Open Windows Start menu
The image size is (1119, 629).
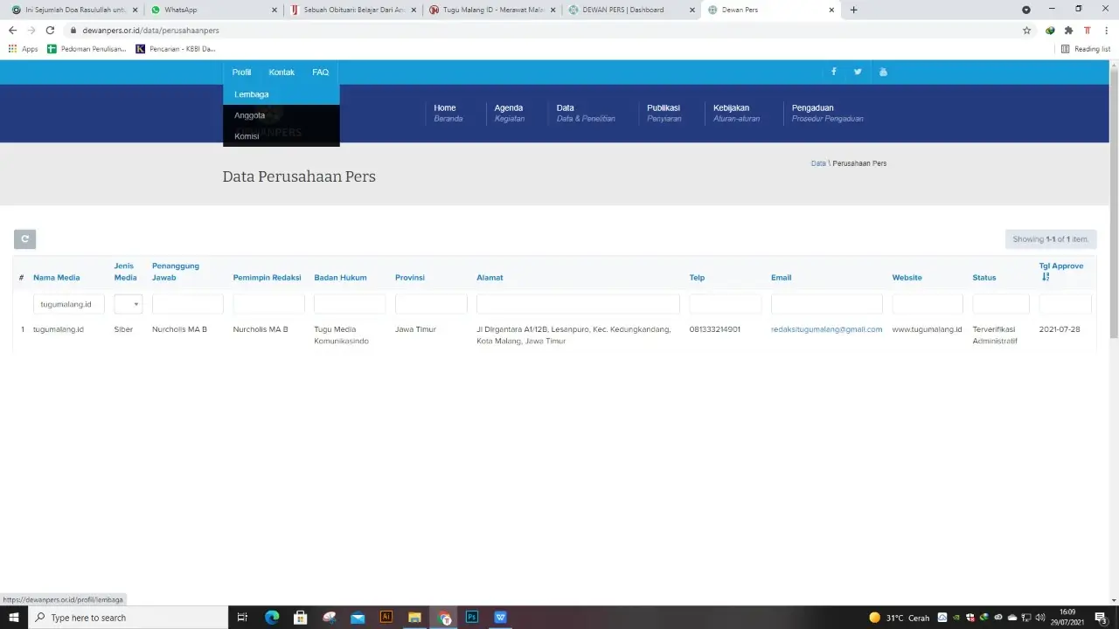14,617
